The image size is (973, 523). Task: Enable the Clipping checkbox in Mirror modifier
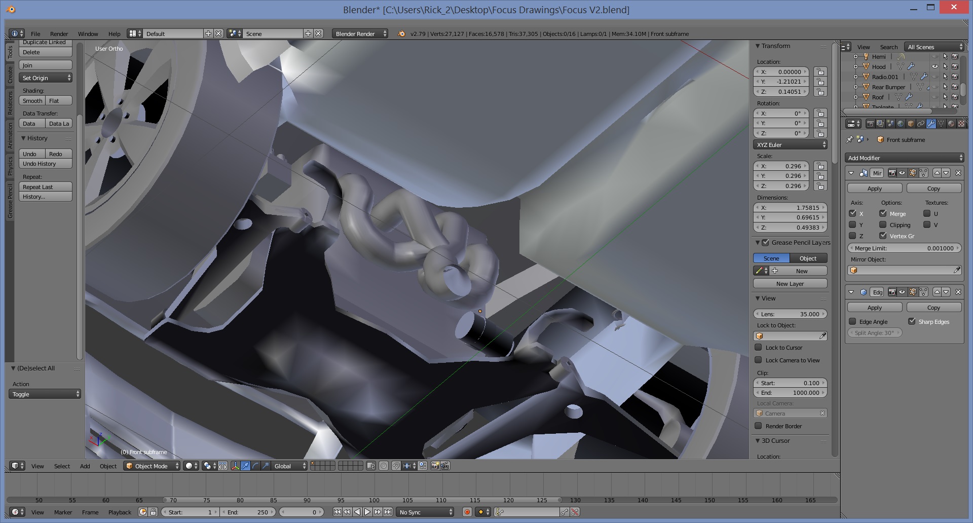pos(883,225)
